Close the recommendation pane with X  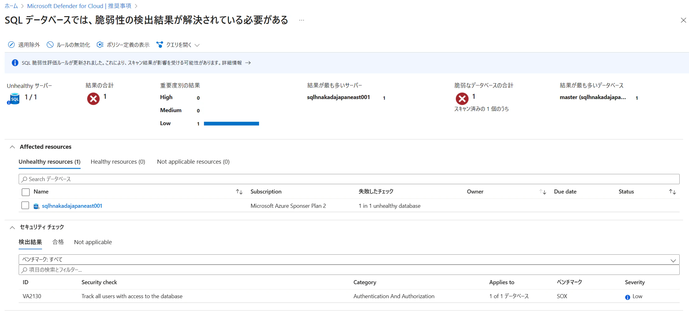pos(683,20)
